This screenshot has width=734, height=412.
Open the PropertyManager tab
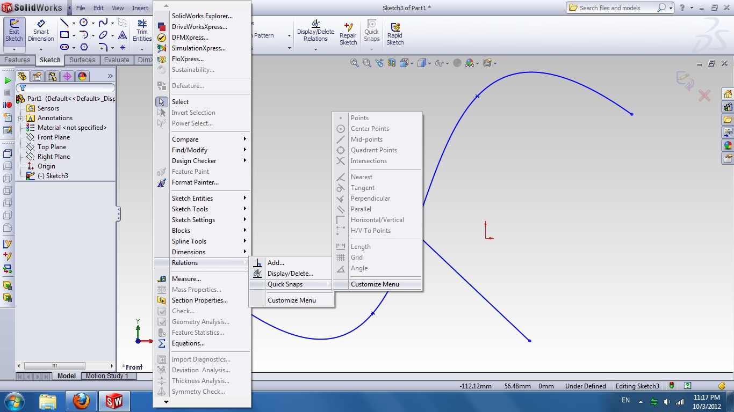[37, 76]
